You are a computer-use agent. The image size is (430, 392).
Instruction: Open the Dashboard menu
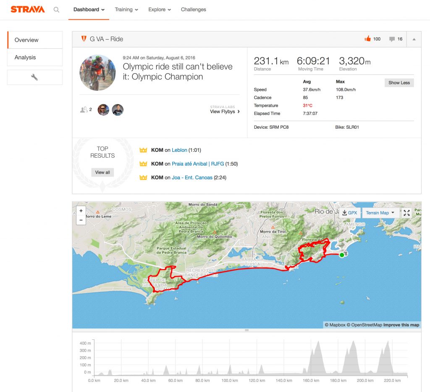[x=89, y=10]
